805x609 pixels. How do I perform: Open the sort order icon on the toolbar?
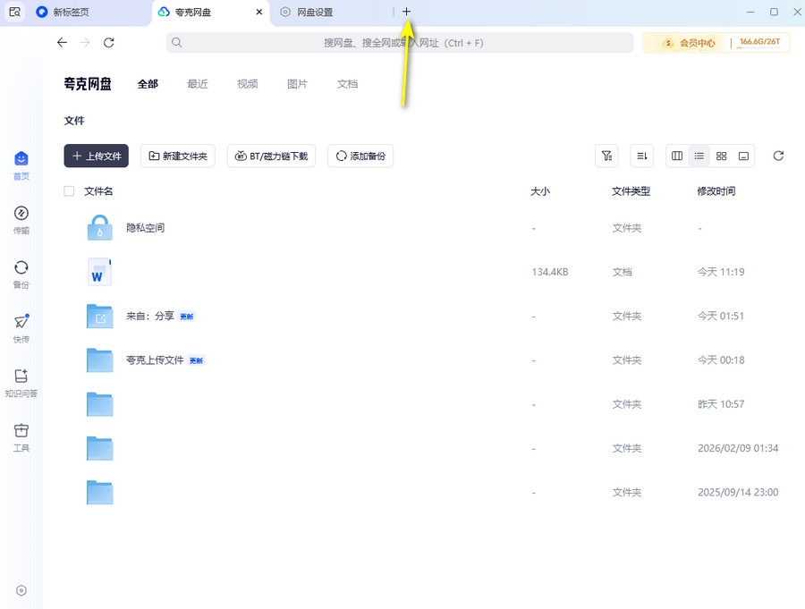pyautogui.click(x=641, y=156)
